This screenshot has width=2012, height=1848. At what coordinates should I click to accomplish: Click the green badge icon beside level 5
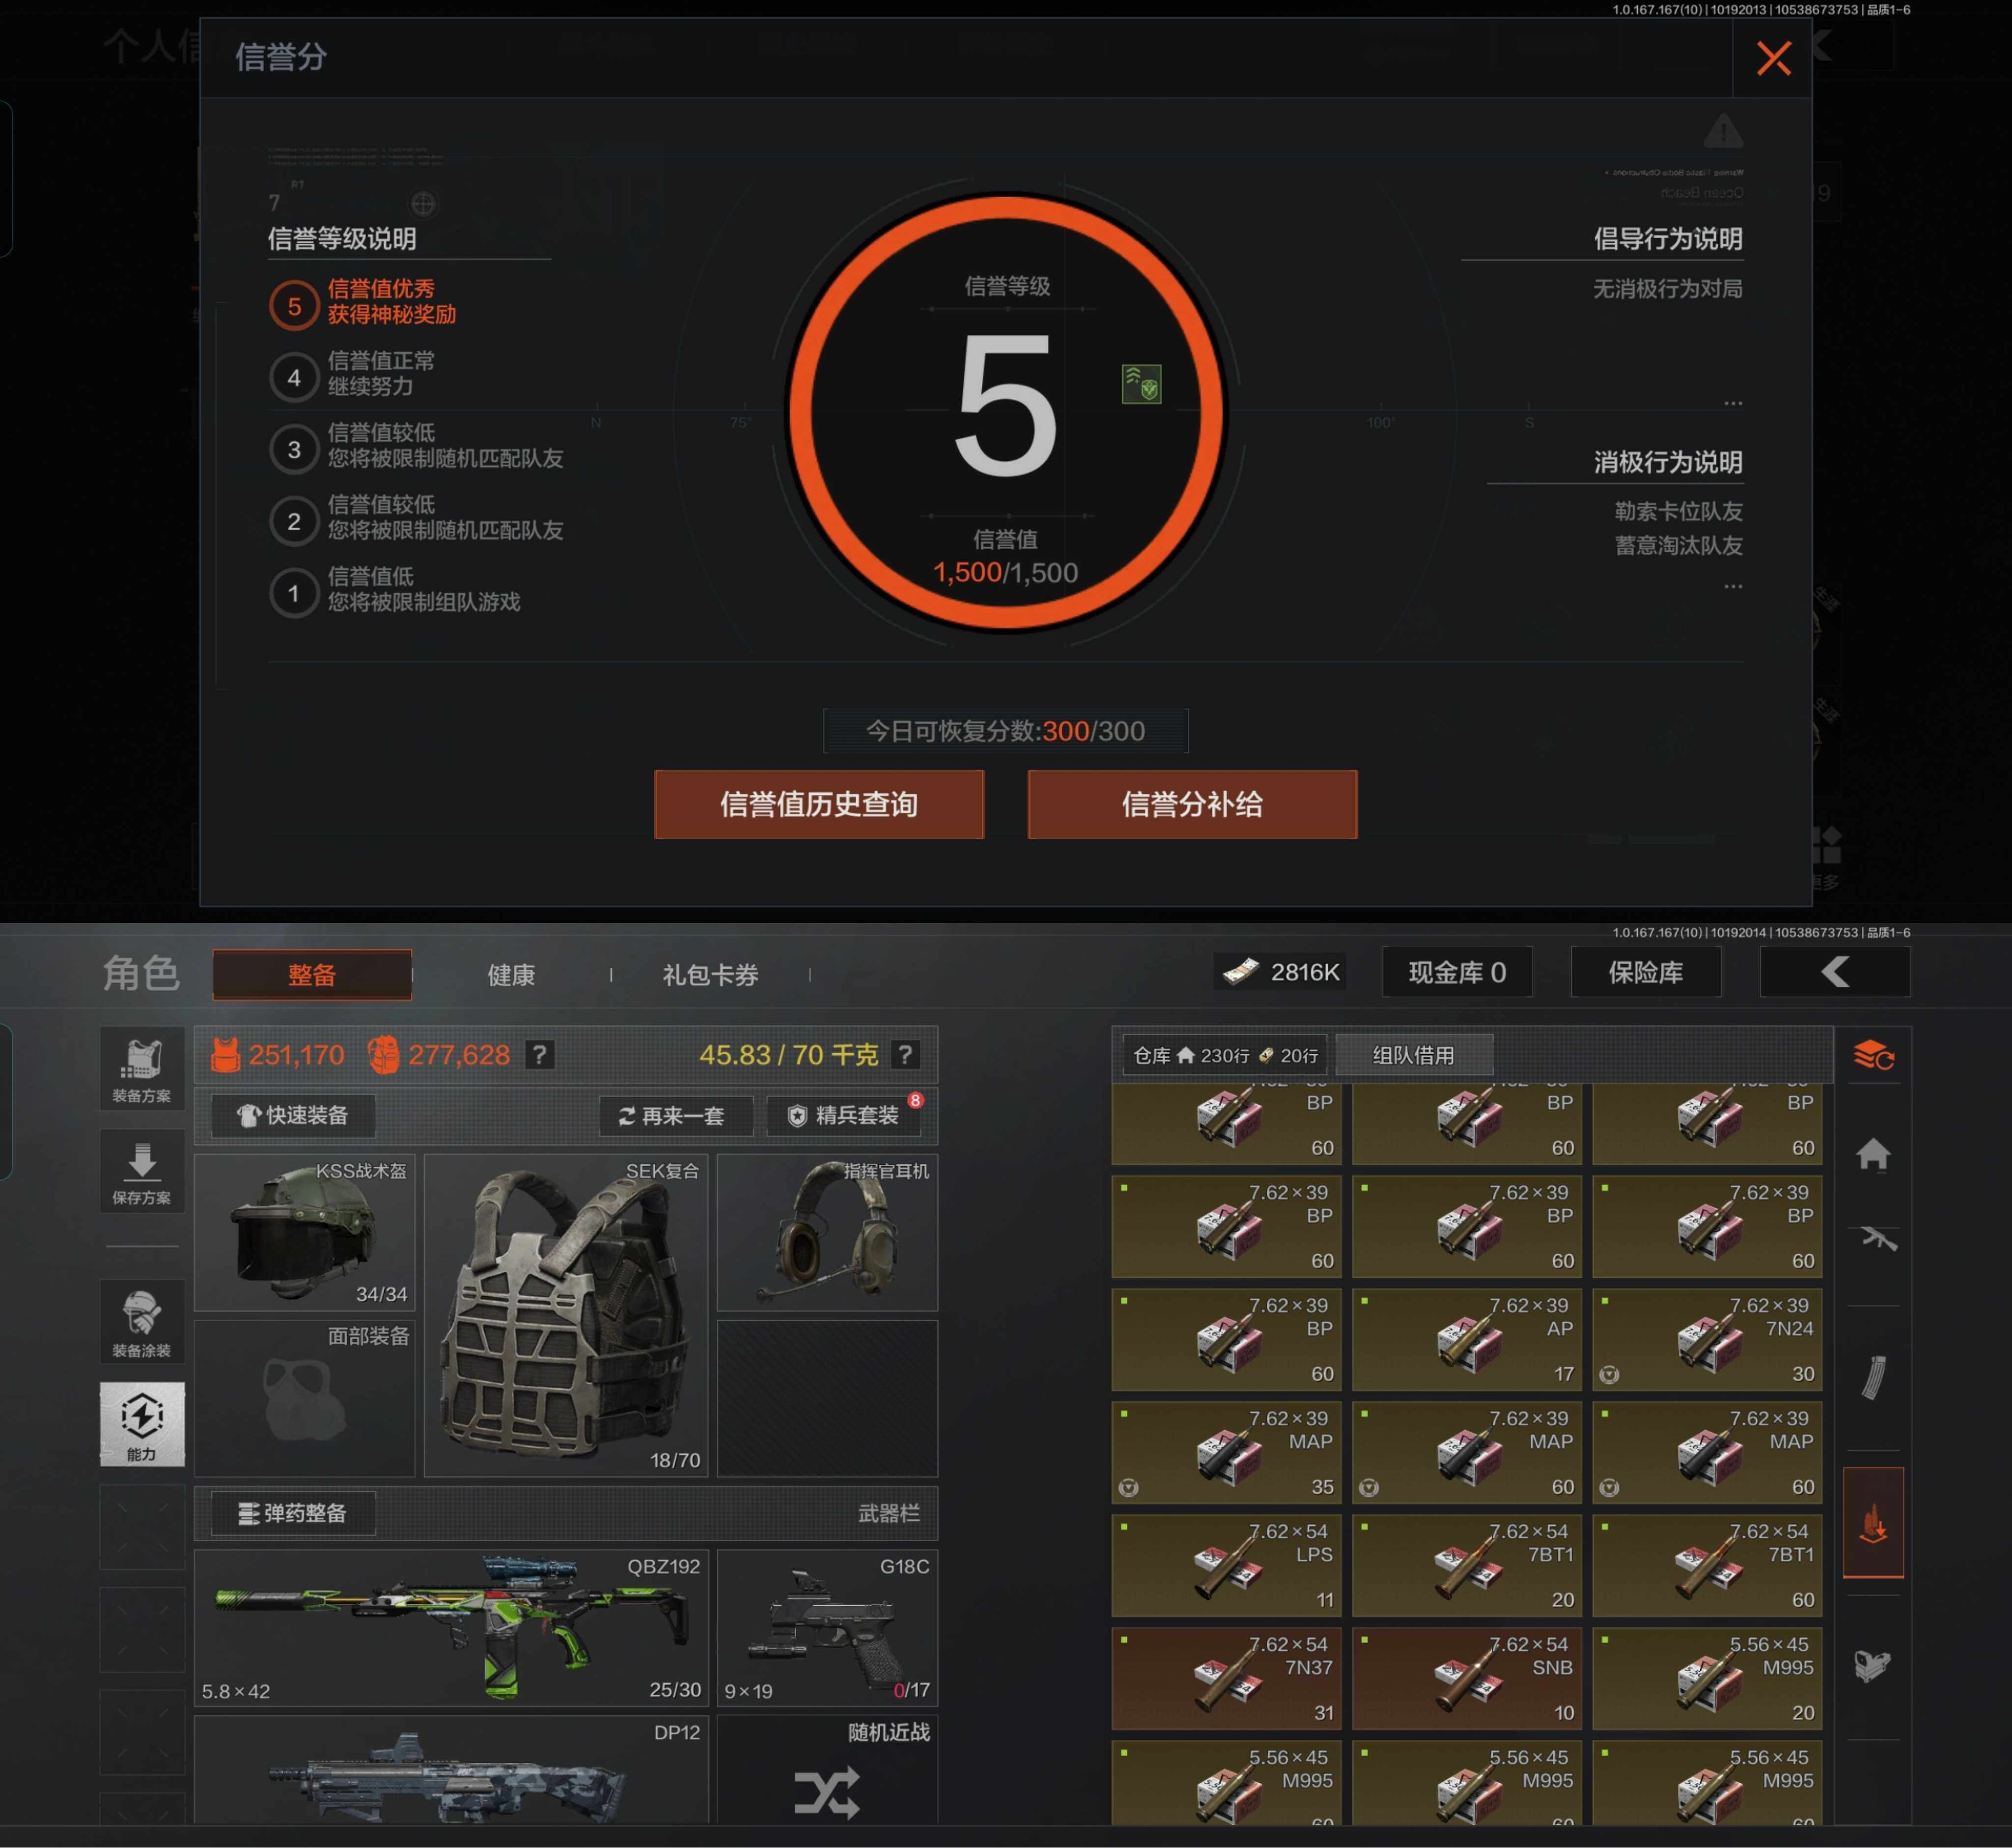click(x=1141, y=384)
